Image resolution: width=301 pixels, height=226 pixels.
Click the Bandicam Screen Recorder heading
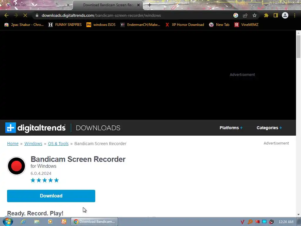[x=78, y=159]
